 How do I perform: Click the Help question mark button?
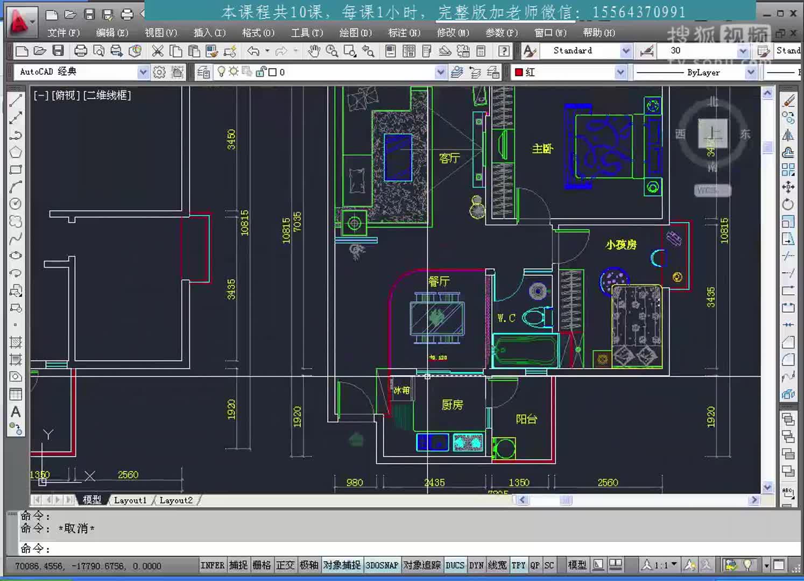point(503,51)
